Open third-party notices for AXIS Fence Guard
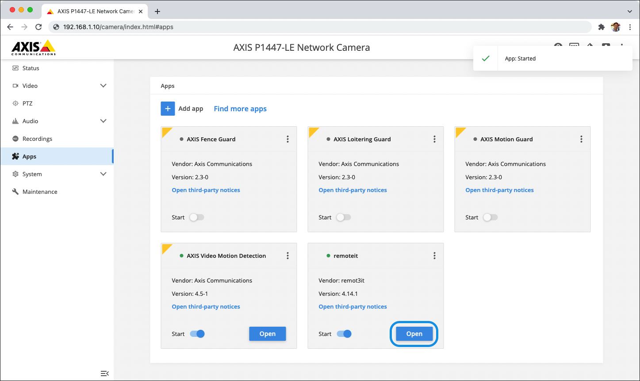 coord(206,190)
